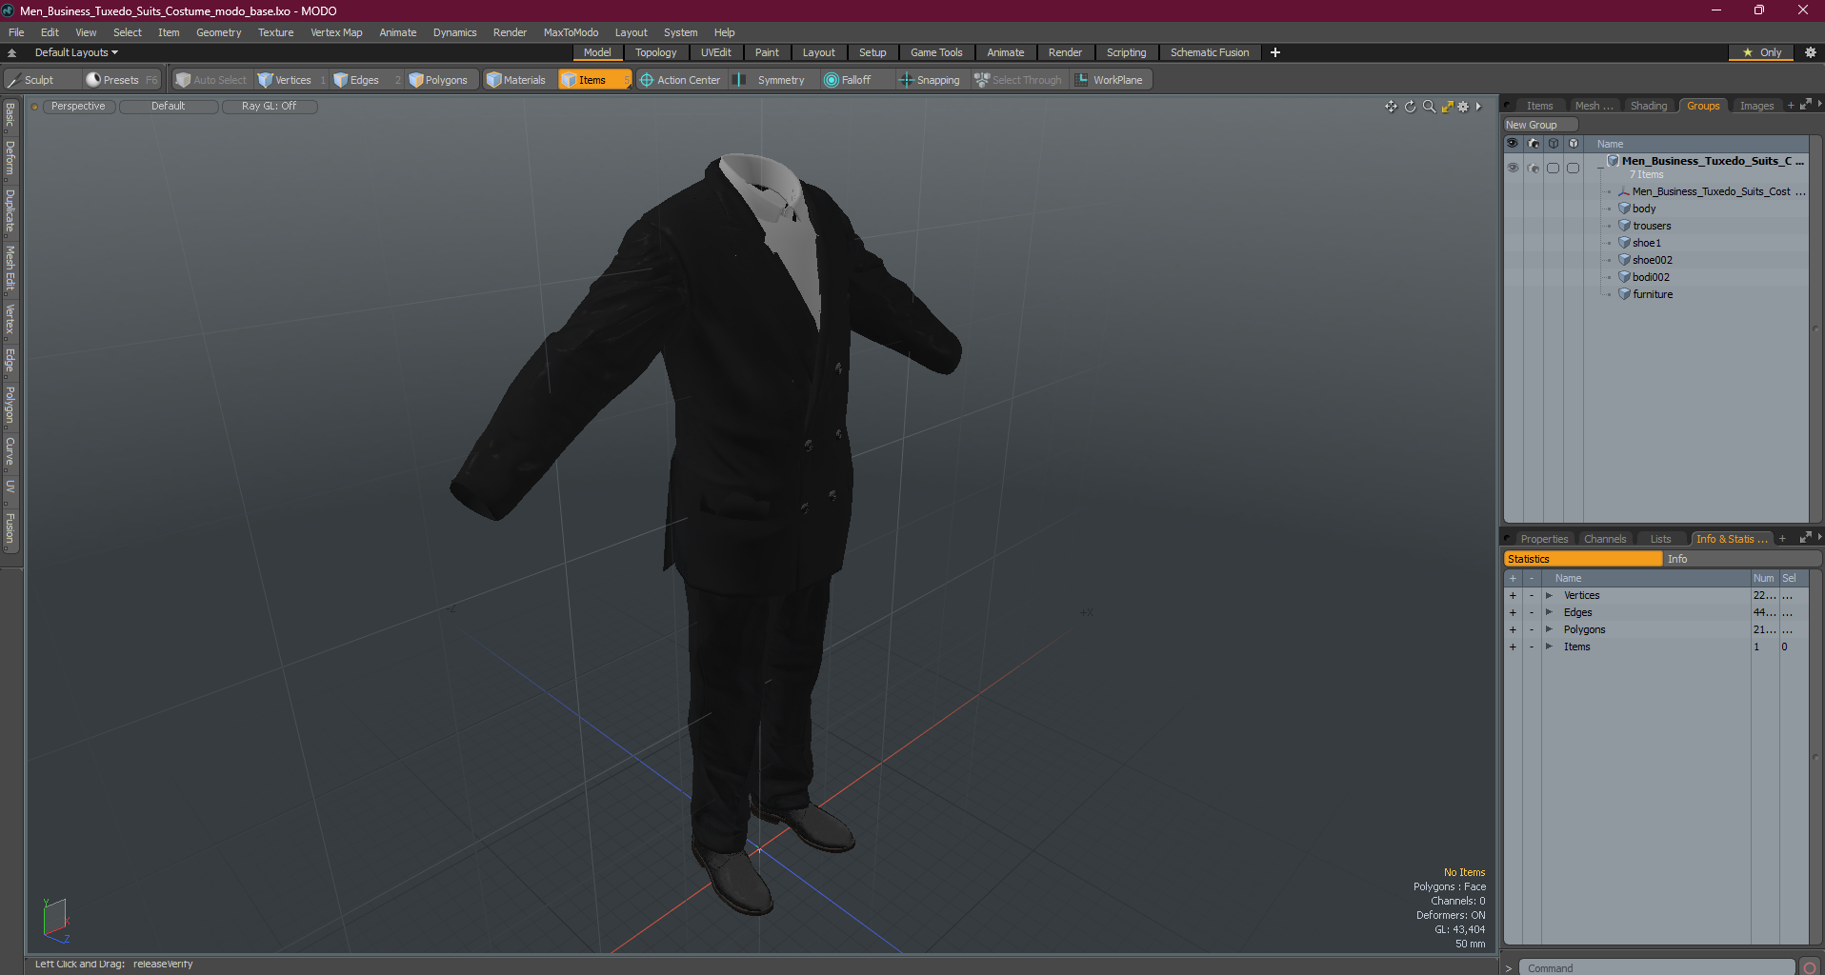Add Vertices to selection with plus
Image resolution: width=1825 pixels, height=975 pixels.
[1513, 595]
